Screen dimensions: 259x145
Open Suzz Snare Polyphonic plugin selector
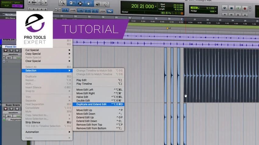tap(15, 120)
